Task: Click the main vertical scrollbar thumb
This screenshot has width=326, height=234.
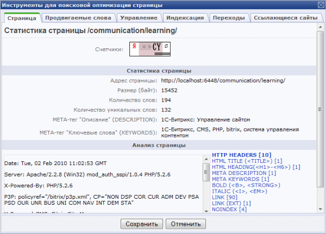Action: (x=320, y=109)
